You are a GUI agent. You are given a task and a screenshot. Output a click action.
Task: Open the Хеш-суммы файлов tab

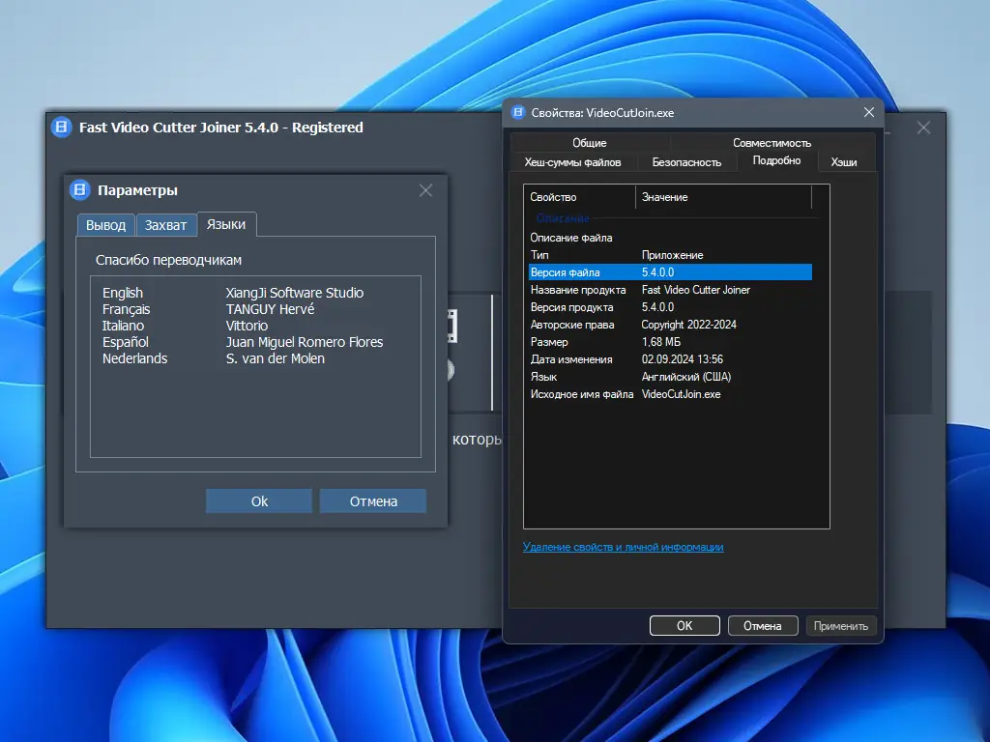pos(572,162)
